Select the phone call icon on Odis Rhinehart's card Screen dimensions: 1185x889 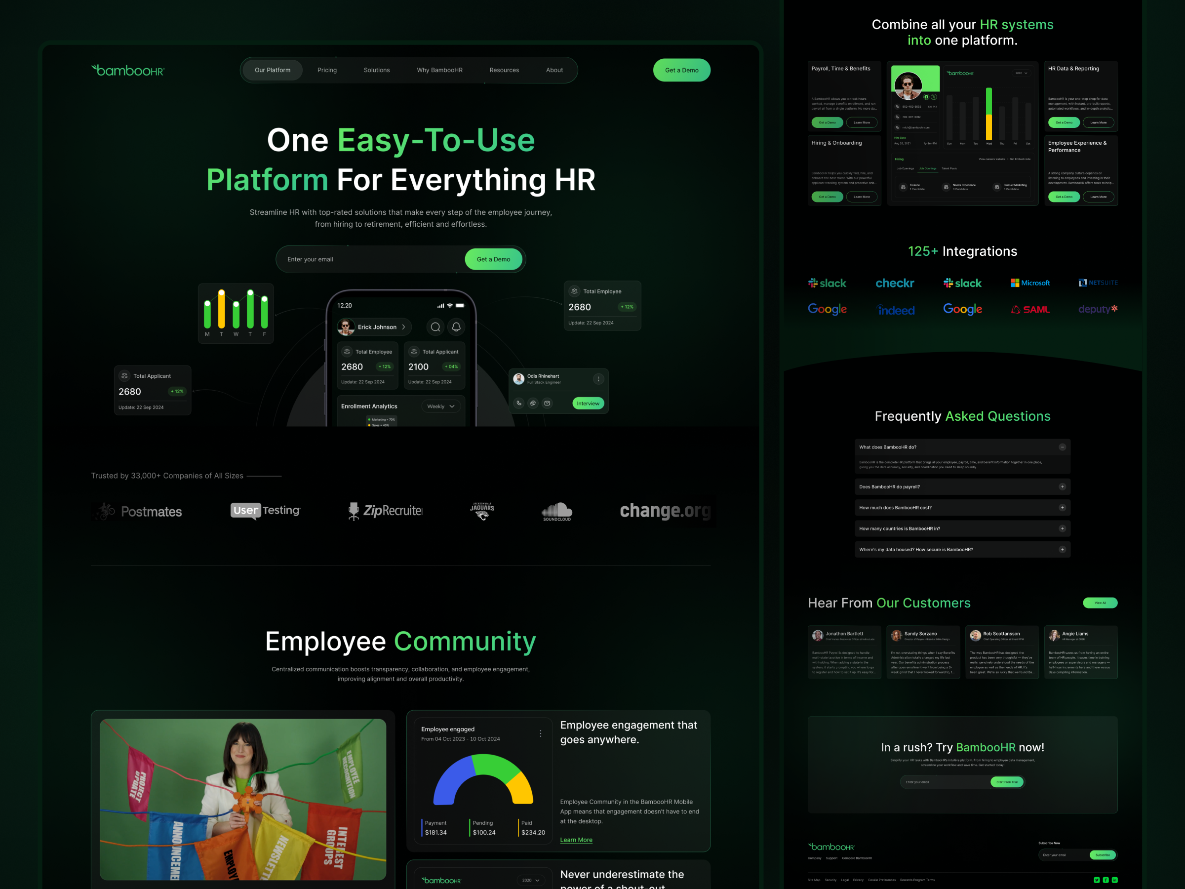(519, 404)
